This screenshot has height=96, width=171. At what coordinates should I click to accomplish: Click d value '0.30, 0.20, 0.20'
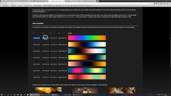63,51
